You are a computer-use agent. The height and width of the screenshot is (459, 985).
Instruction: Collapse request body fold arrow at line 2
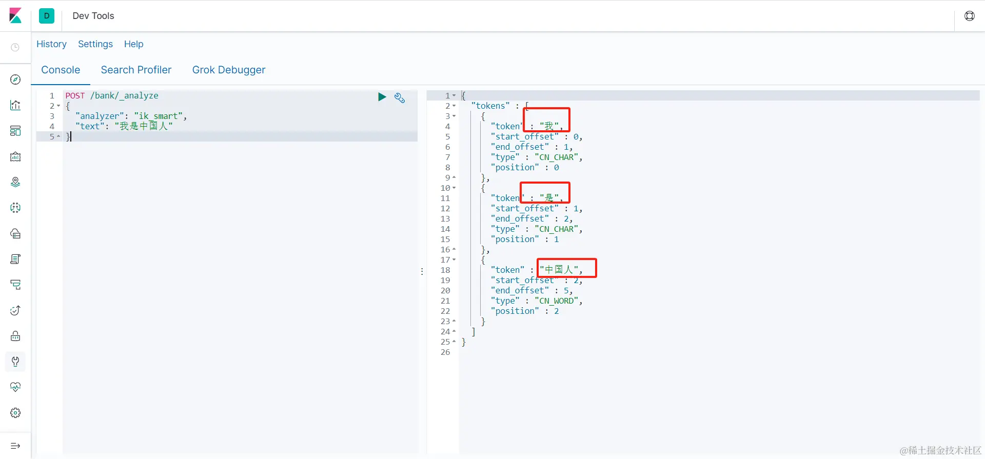tap(58, 106)
